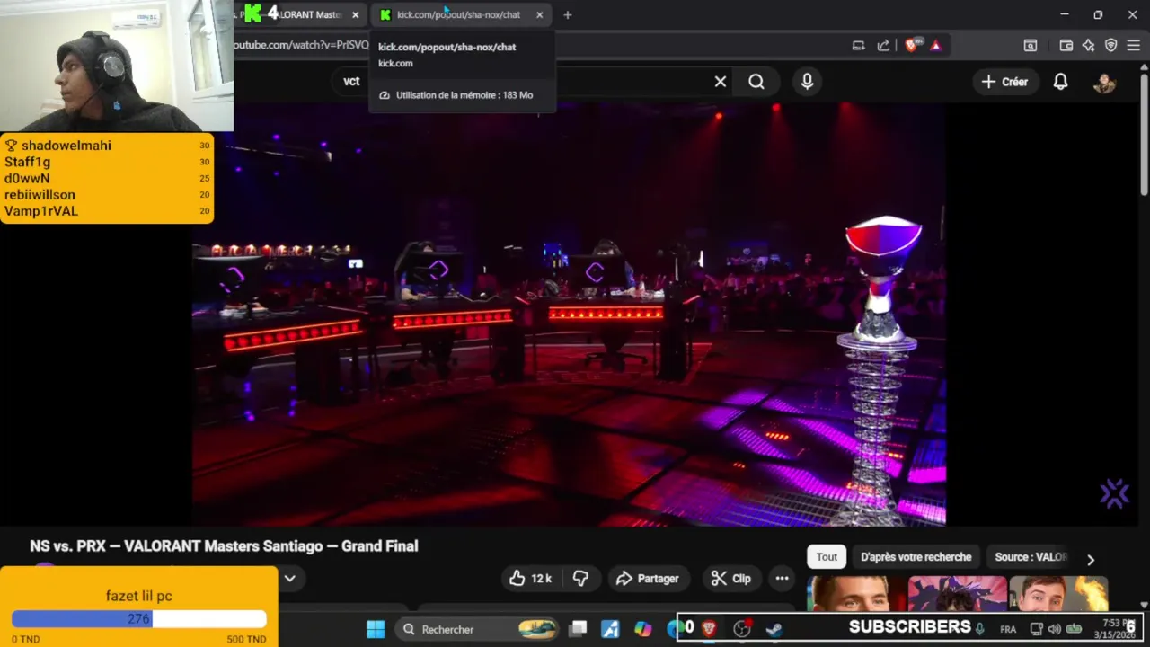Select the D'après votre recherche chip
This screenshot has height=647, width=1150.
tap(916, 557)
